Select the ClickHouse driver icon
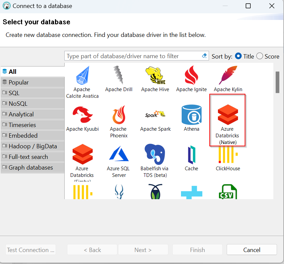The width and height of the screenshot is (284, 264). coord(228,155)
